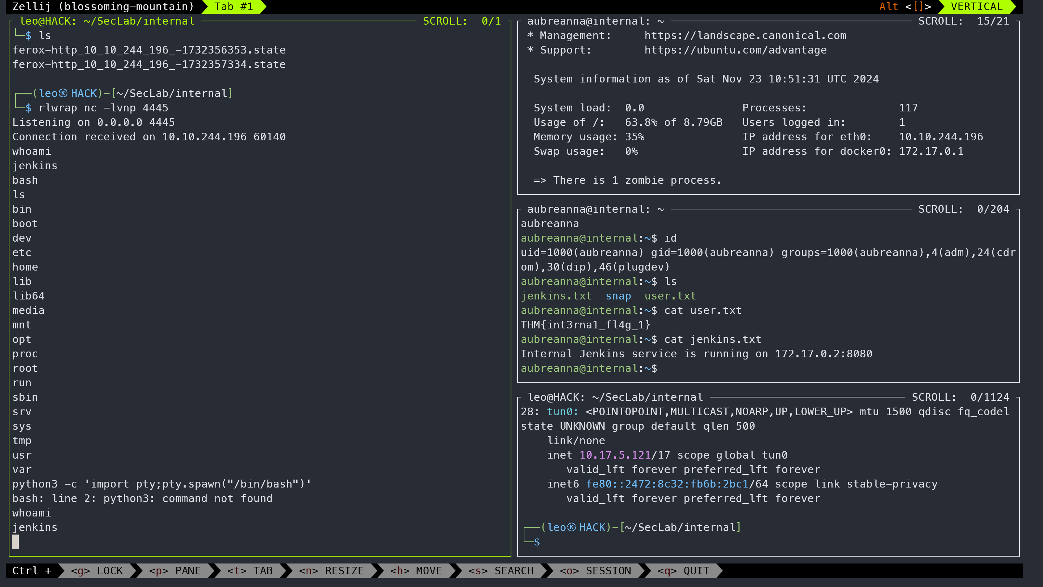
Task: Select the MOVE mode entry
Action: click(x=416, y=570)
